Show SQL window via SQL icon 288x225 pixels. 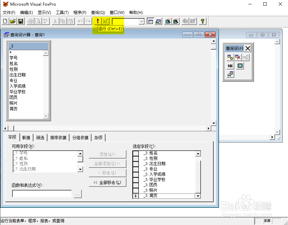coord(230,66)
